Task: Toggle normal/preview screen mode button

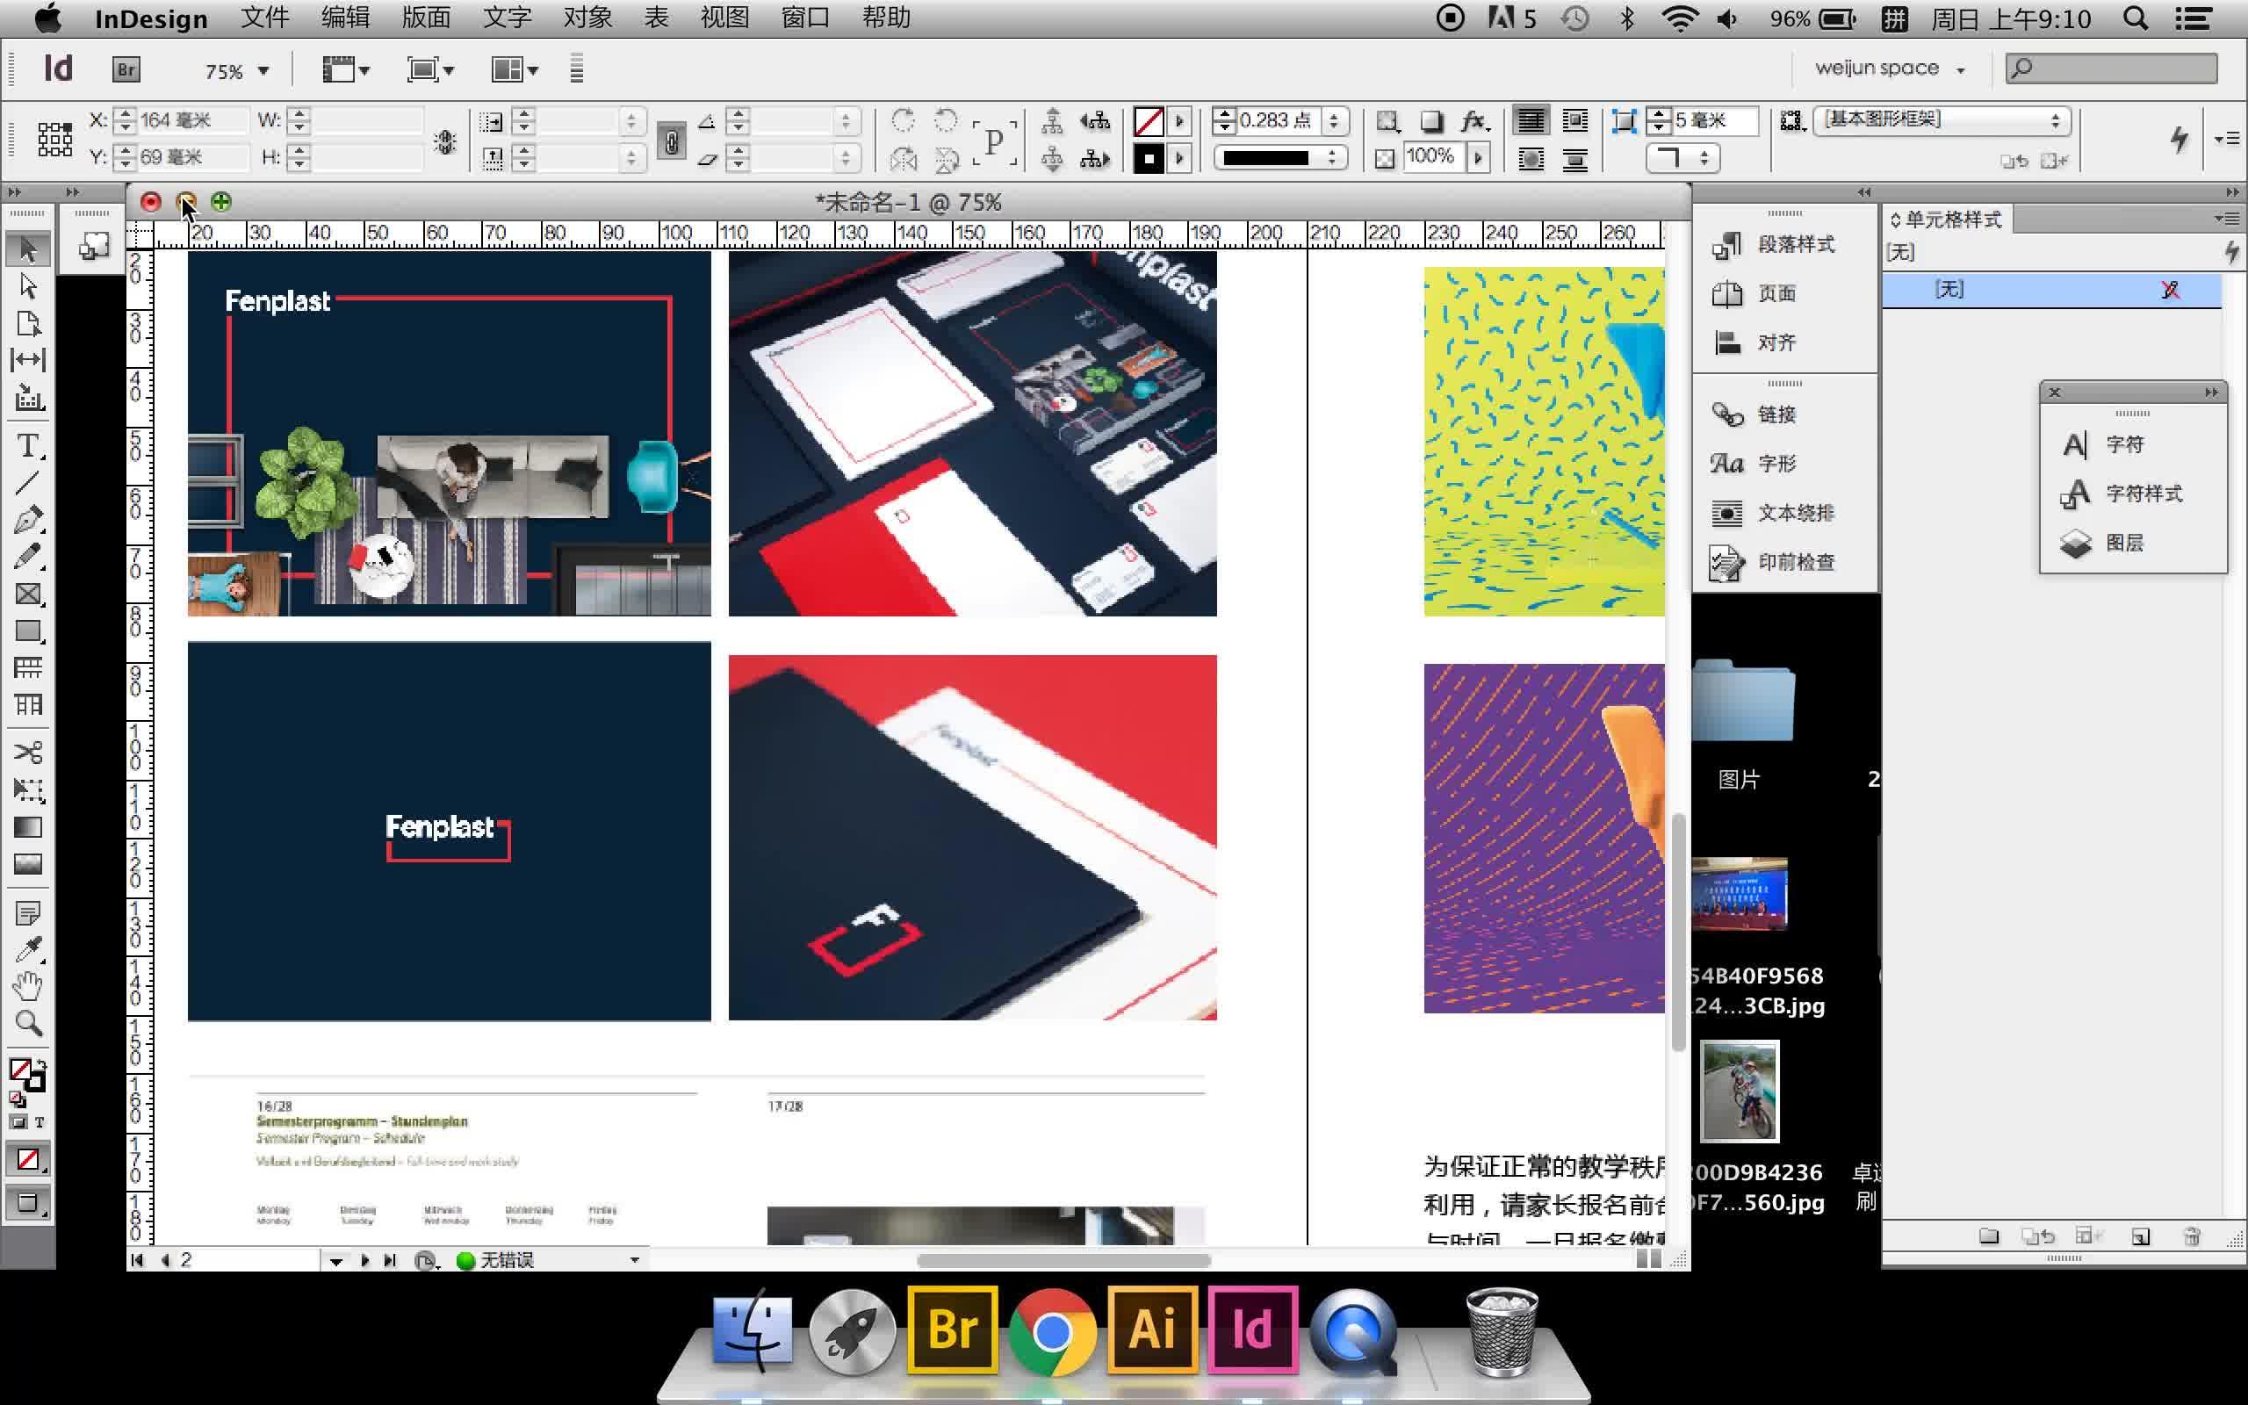Action: pyautogui.click(x=28, y=1203)
